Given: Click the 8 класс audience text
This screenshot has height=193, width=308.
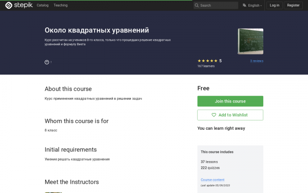Looking at the screenshot, I should tap(51, 130).
